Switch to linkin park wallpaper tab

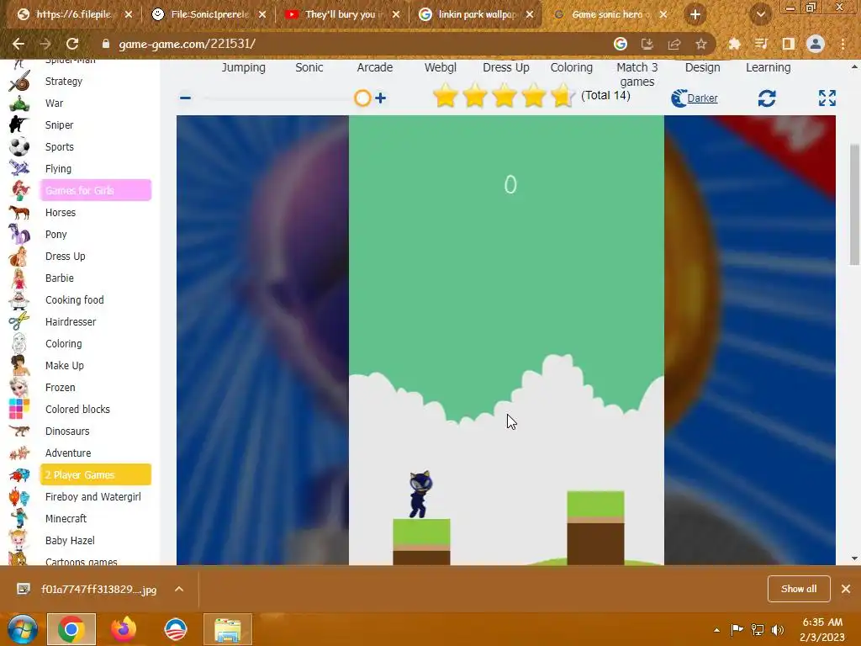pos(476,14)
